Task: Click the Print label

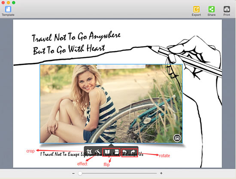Action: (227, 15)
